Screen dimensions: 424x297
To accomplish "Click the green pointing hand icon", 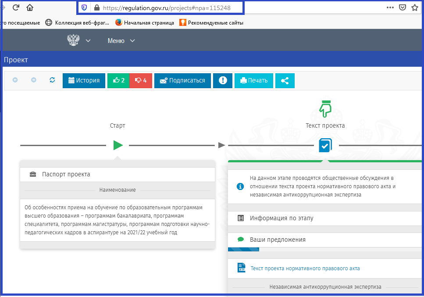I will 325,109.
